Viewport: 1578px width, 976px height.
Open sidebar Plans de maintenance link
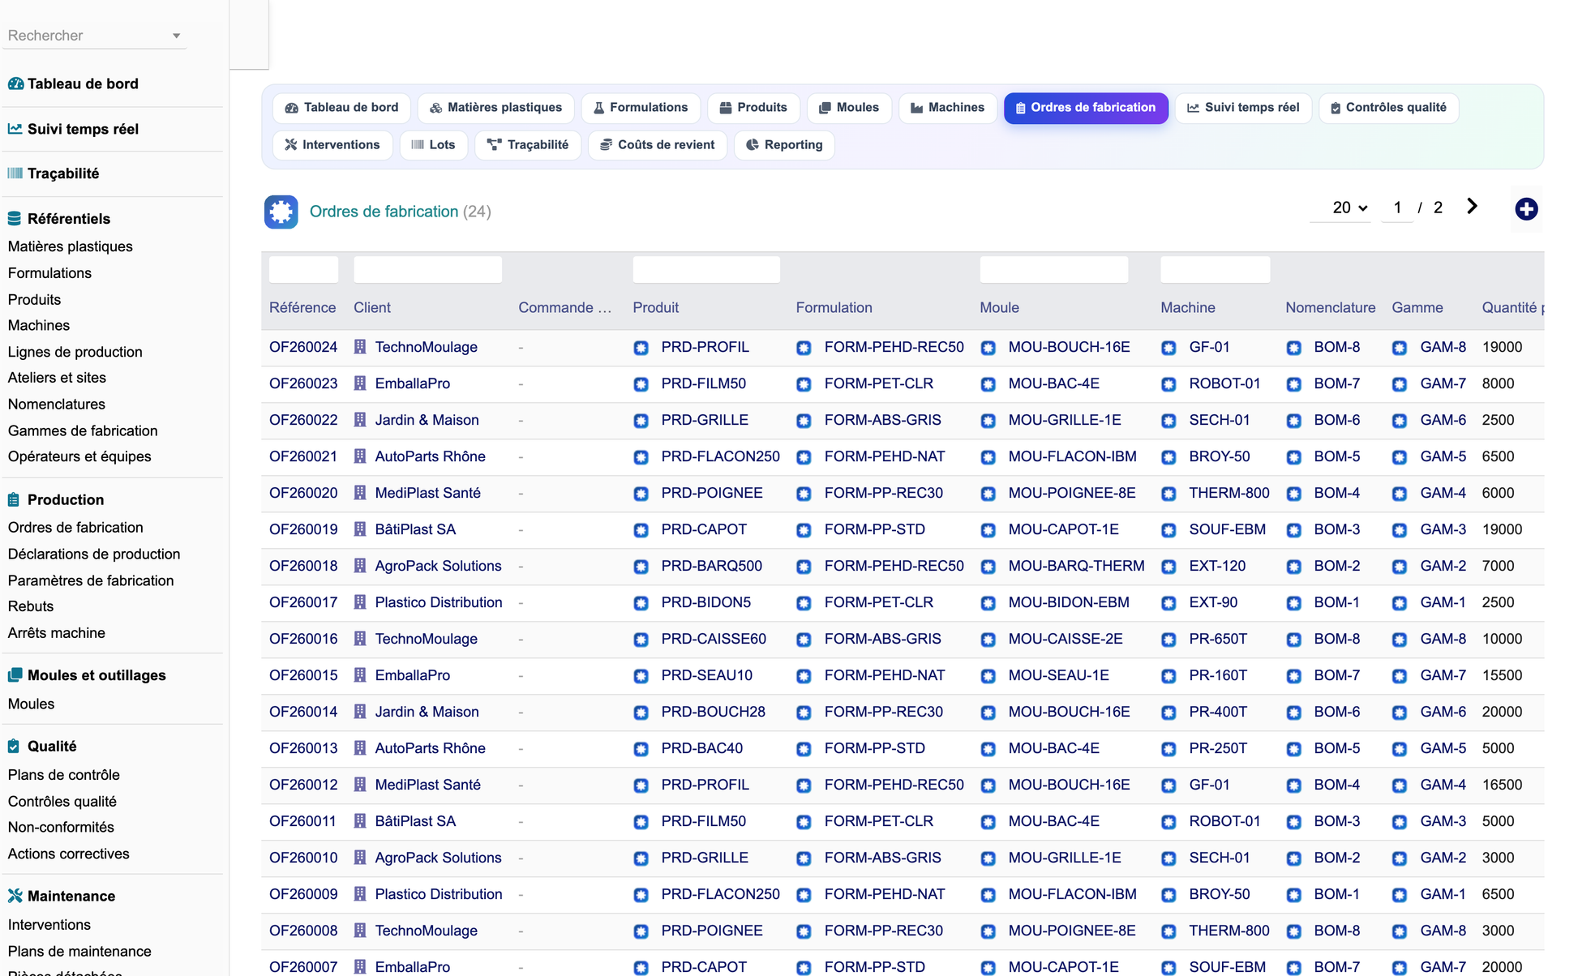point(79,951)
